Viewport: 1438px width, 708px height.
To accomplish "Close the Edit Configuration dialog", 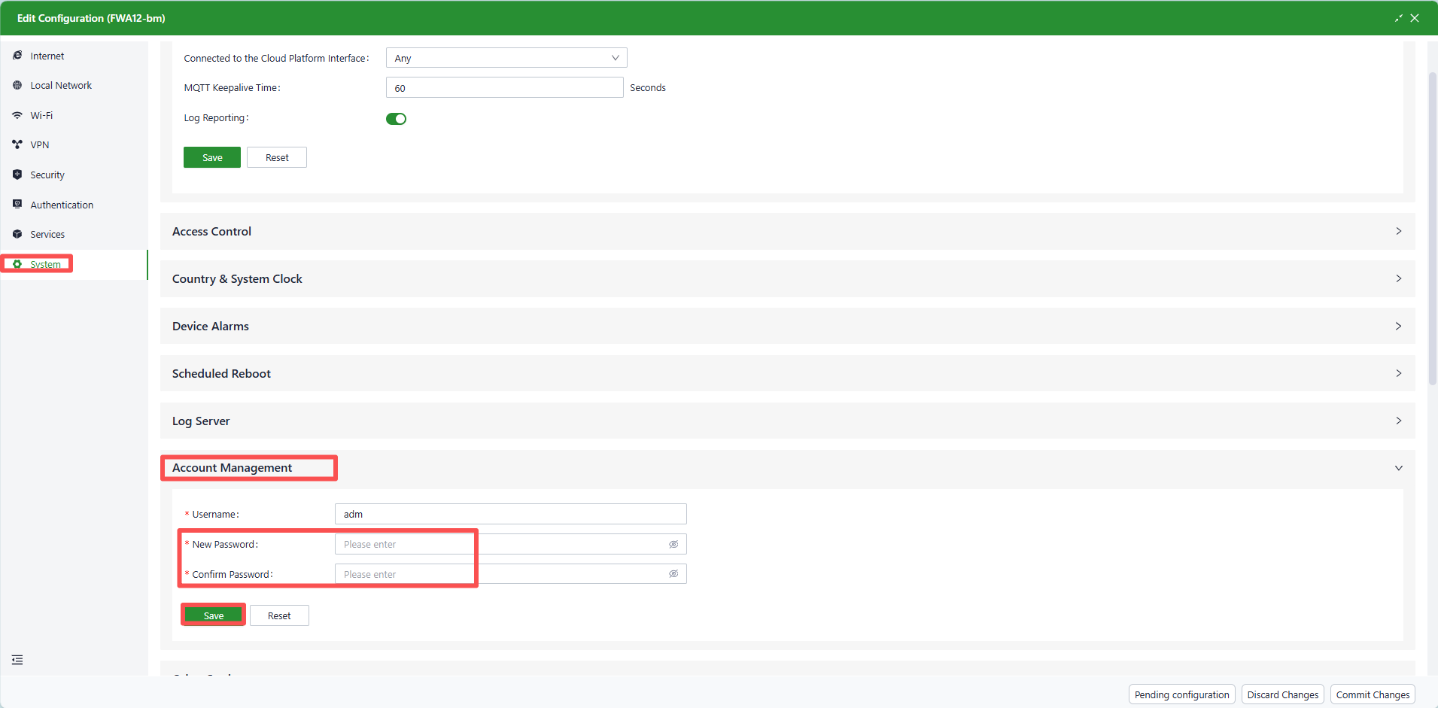I will [x=1415, y=18].
